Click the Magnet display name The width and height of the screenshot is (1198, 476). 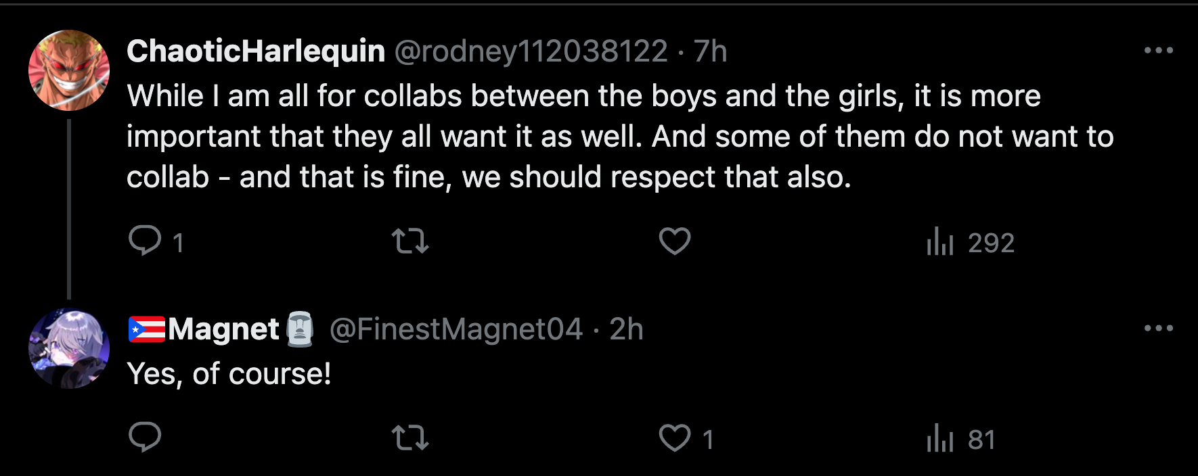pos(223,329)
